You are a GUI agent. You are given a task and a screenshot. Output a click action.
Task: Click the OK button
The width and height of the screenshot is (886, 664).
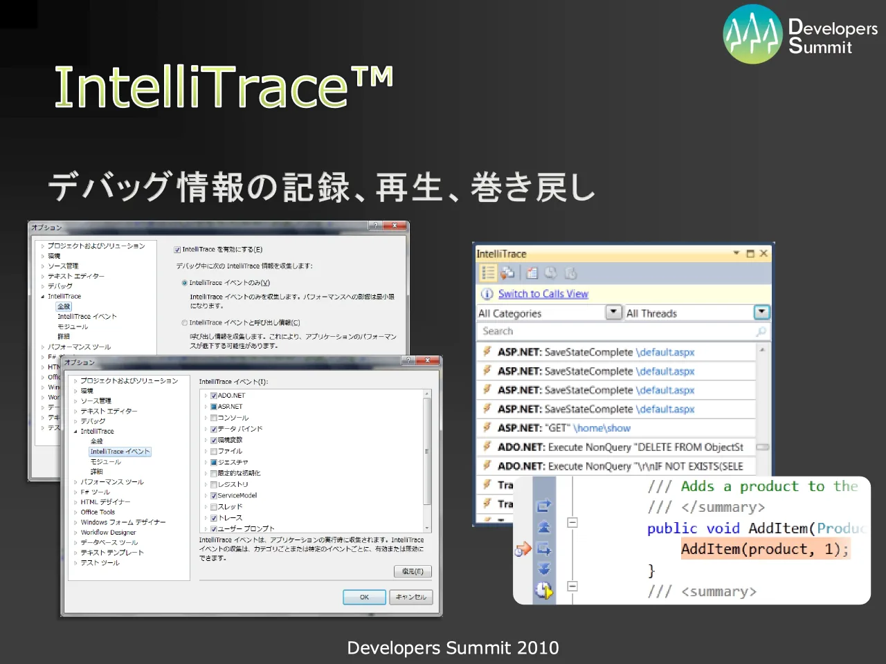364,597
